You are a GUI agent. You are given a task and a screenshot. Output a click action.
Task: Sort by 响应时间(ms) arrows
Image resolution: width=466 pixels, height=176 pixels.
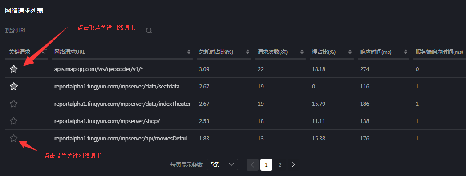click(405, 52)
